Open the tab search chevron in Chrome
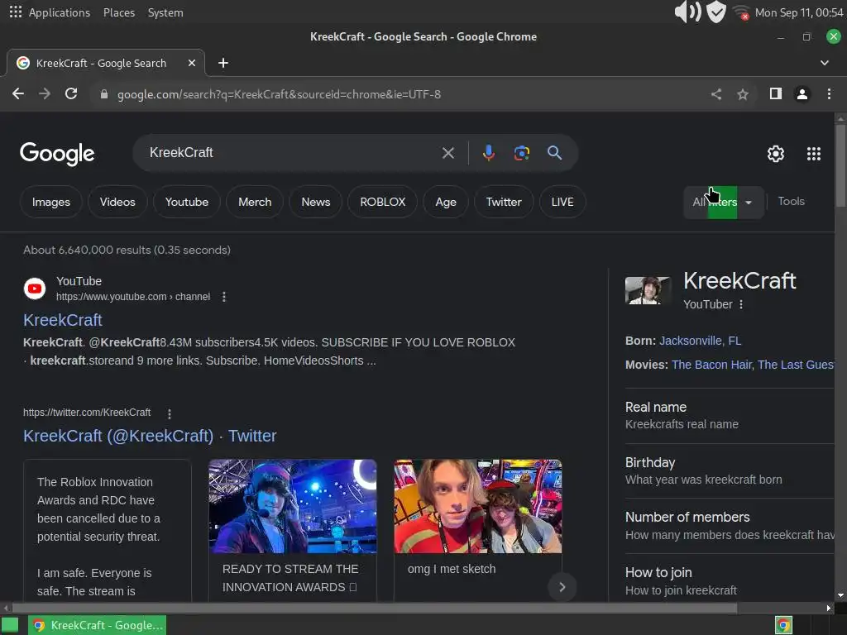The height and width of the screenshot is (635, 847). coord(825,63)
